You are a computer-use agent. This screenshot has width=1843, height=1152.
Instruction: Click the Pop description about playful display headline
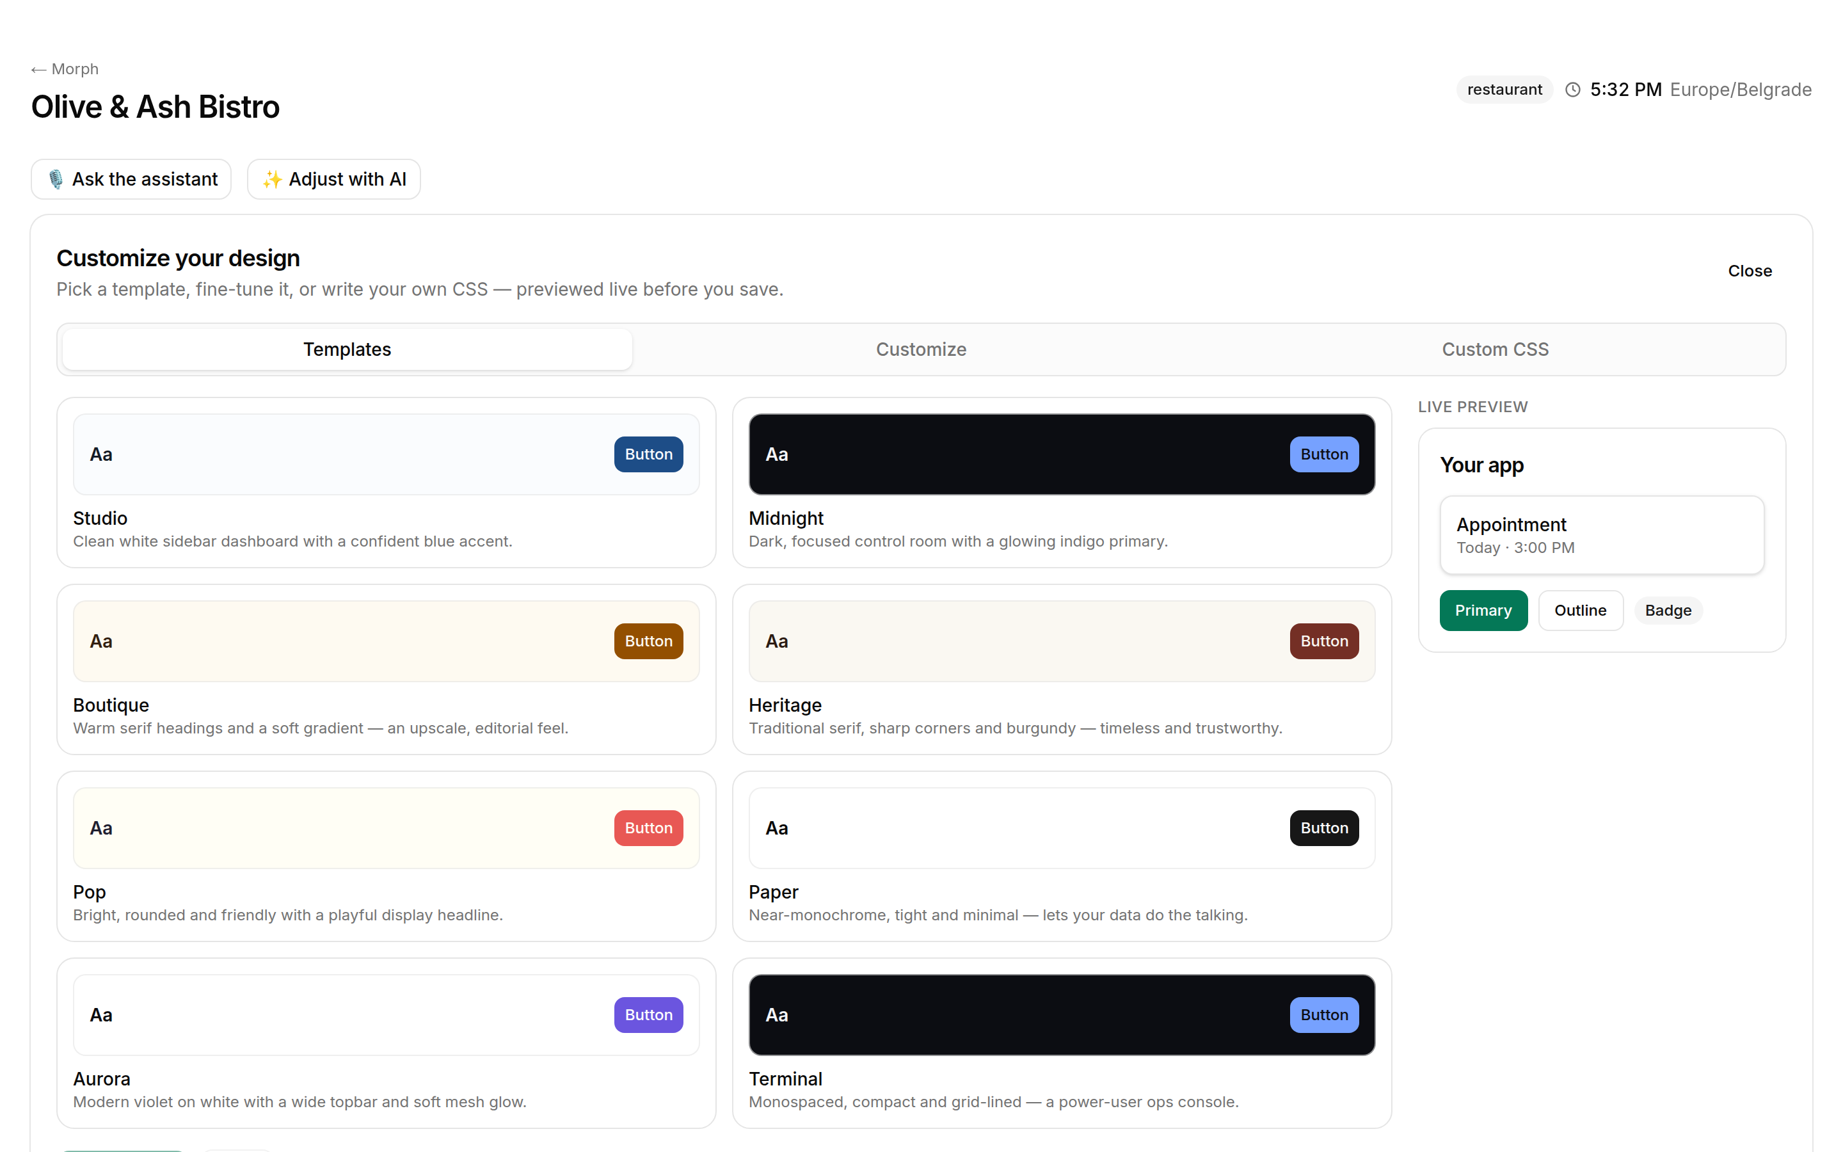(x=288, y=915)
